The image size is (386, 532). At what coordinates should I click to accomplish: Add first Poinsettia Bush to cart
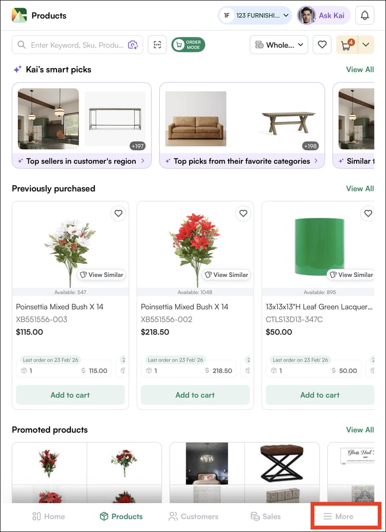(70, 395)
